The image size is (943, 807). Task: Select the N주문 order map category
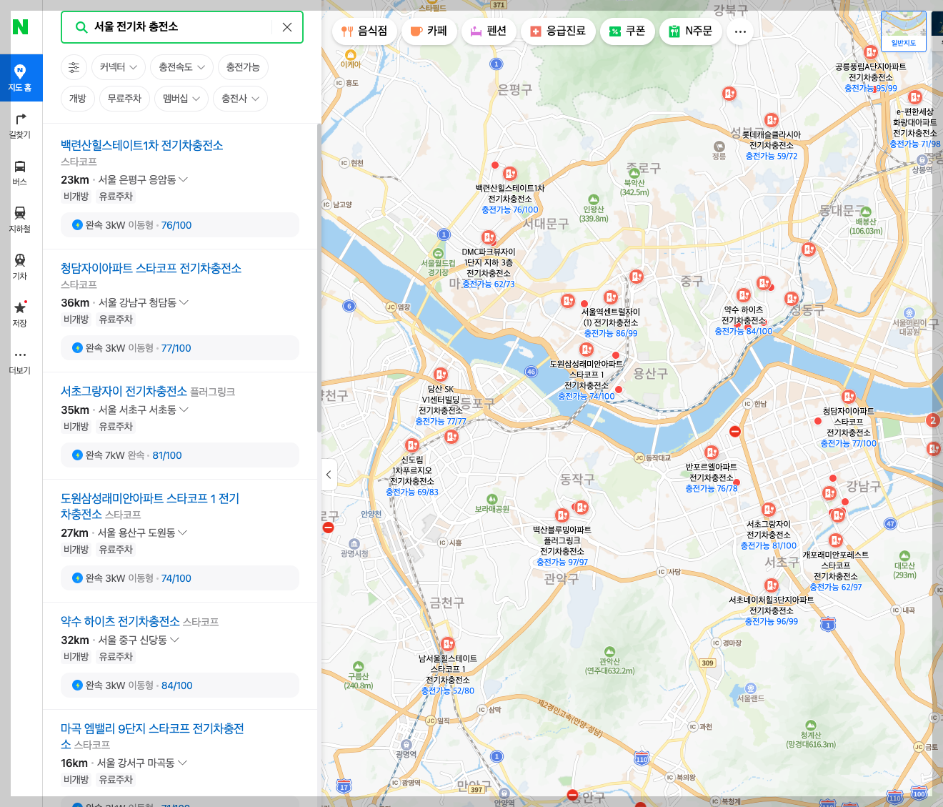click(x=691, y=31)
